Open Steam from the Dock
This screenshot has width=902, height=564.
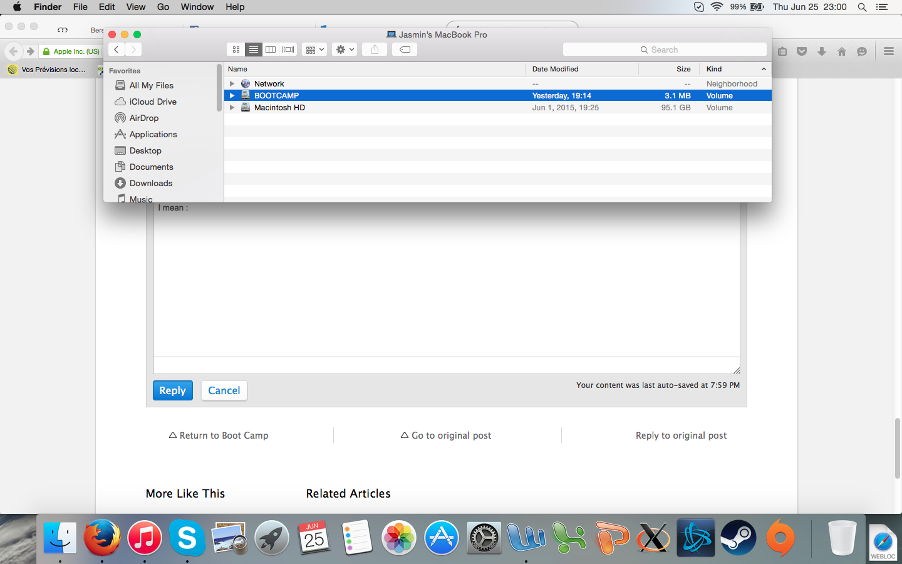(x=739, y=538)
